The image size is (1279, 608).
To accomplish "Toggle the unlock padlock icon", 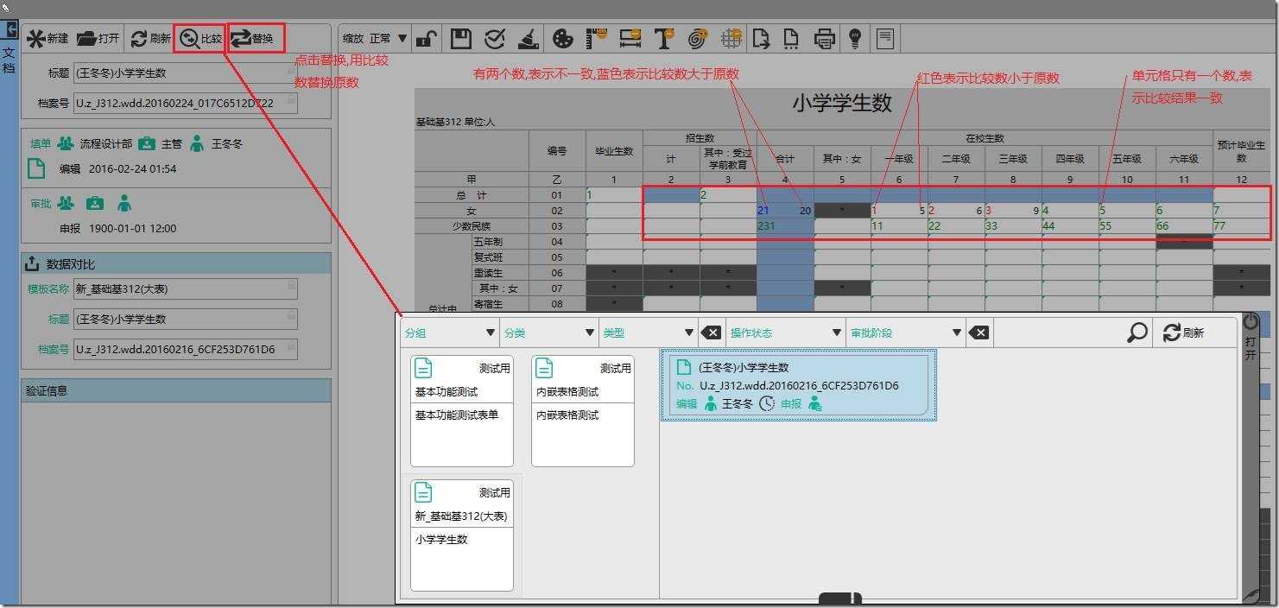I will pyautogui.click(x=426, y=38).
